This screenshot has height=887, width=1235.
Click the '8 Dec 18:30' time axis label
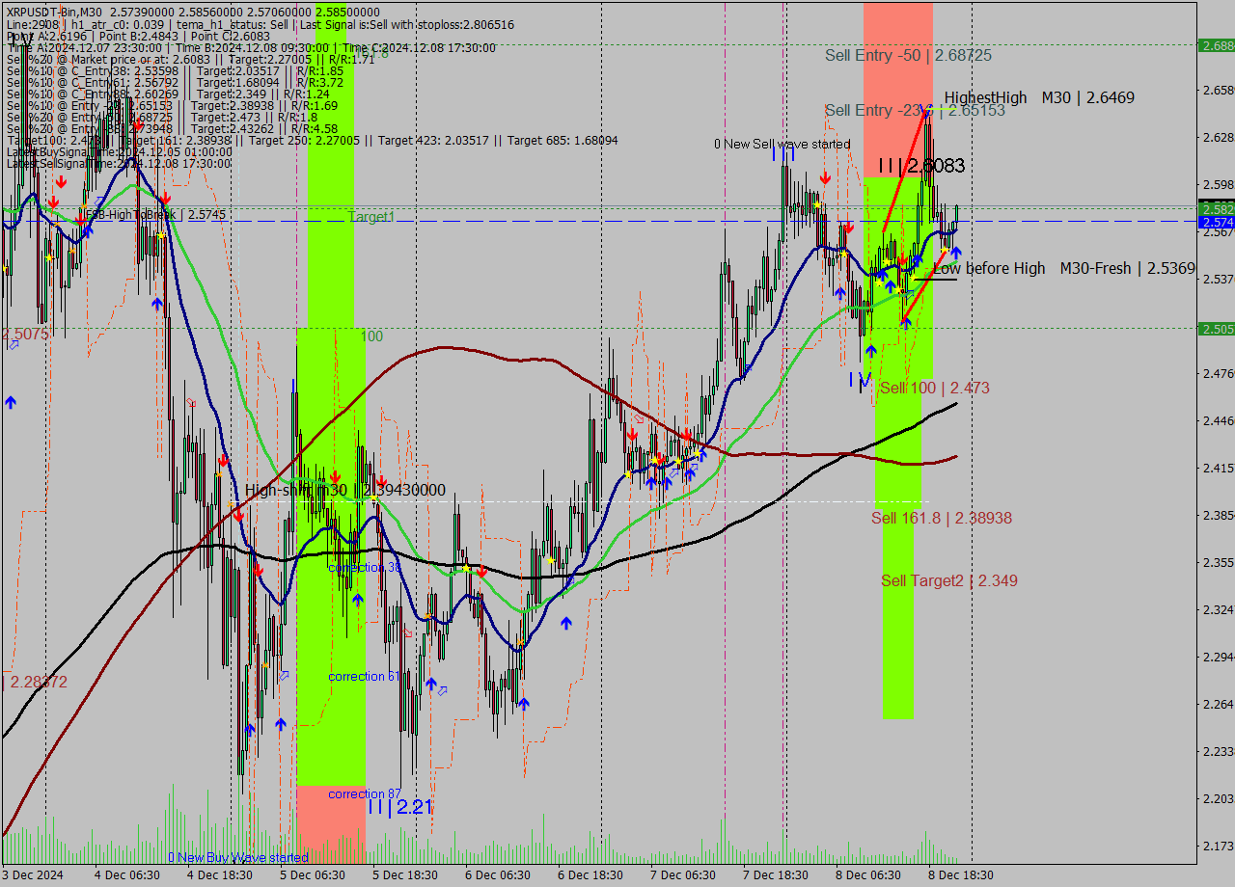coord(961,875)
